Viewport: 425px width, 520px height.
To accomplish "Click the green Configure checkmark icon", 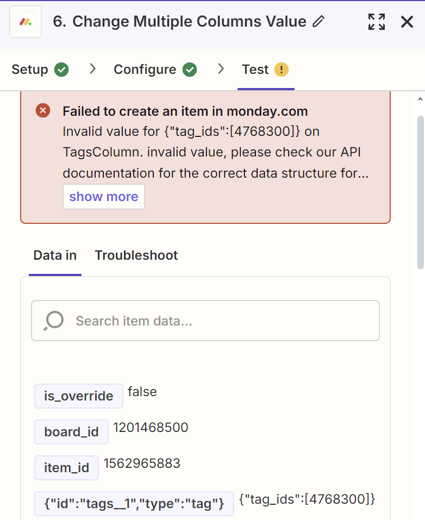I will point(190,70).
